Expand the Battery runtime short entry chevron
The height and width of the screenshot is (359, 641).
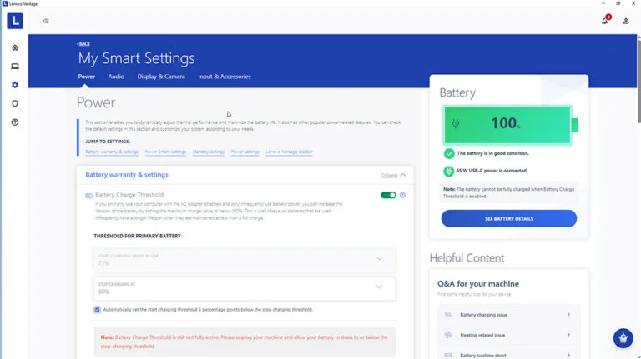568,355
